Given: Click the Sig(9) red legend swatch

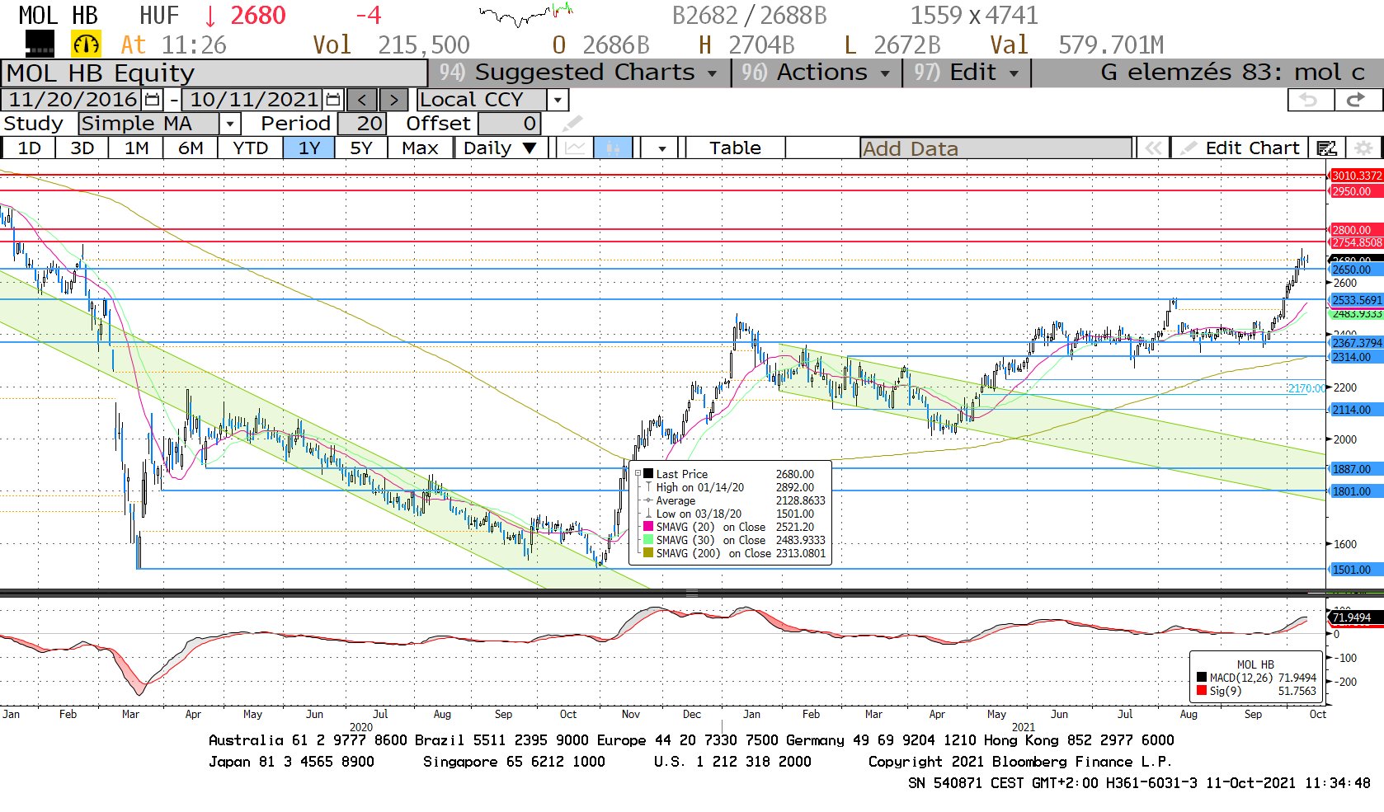Looking at the screenshot, I should click(1202, 690).
